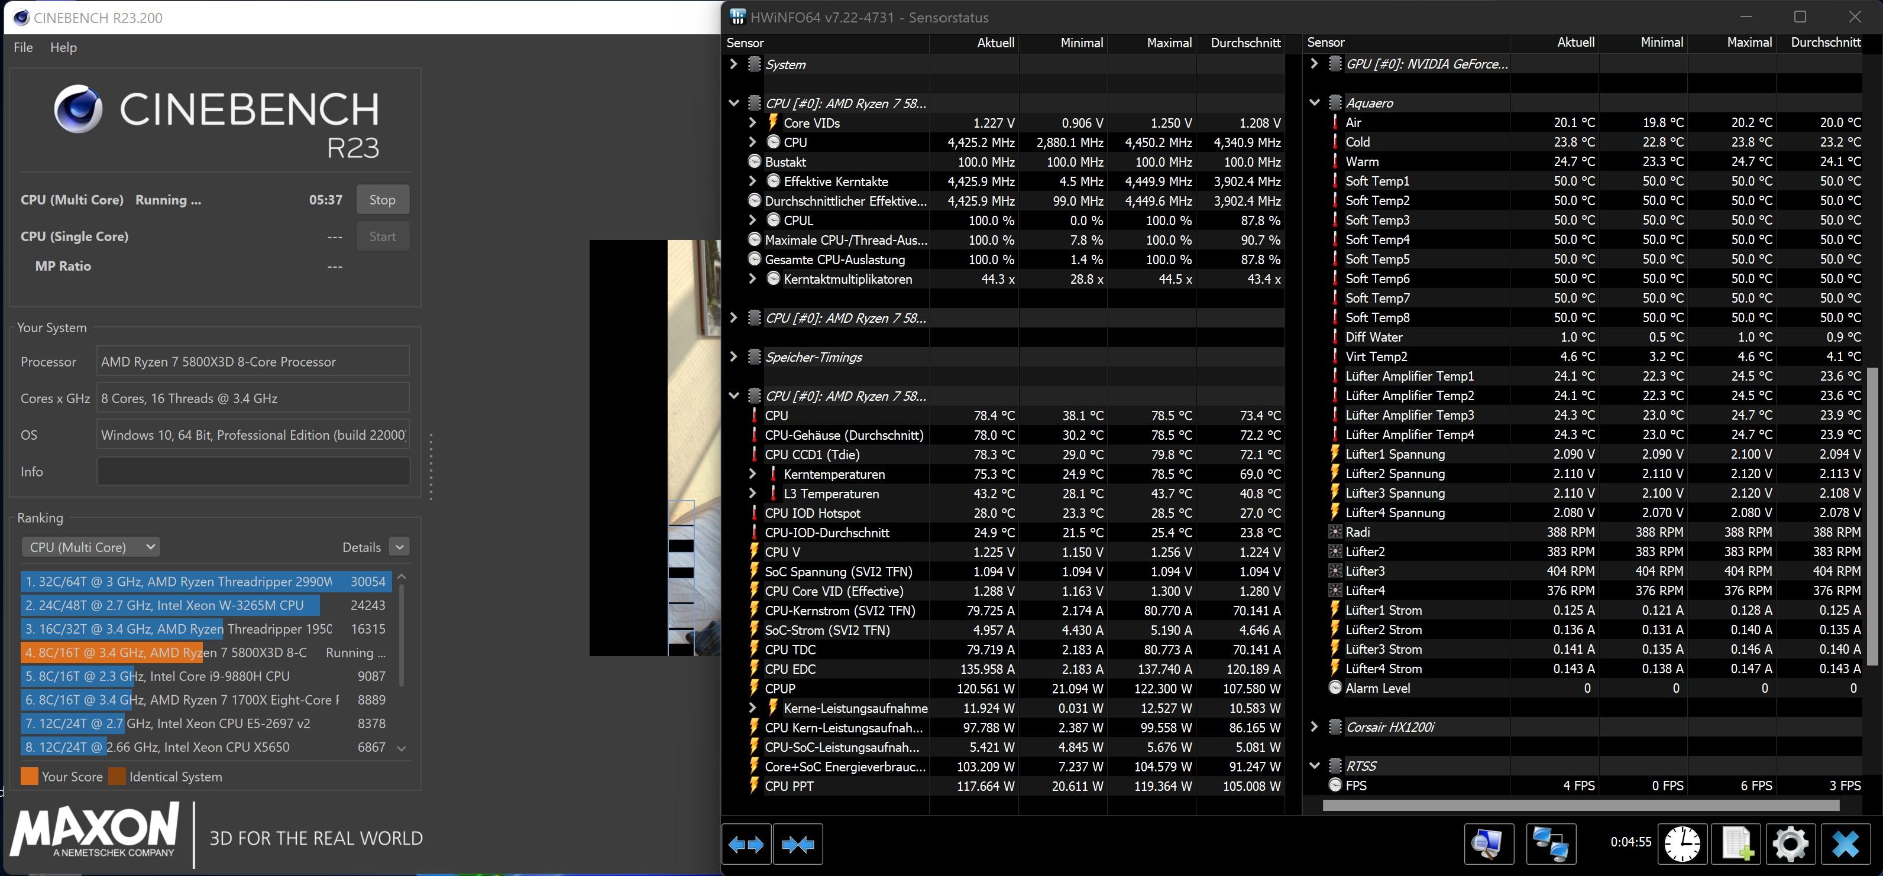Click the CPU Gehäuse thermometer icon
Viewport: 1883px width, 876px height.
tap(755, 434)
